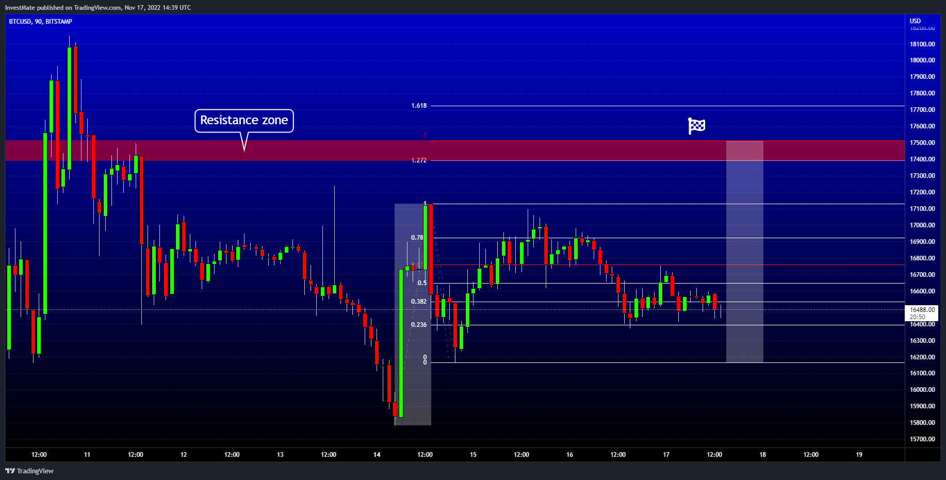Click the 0.78 Fibonacci retracement label
This screenshot has height=480, width=946.
click(417, 238)
